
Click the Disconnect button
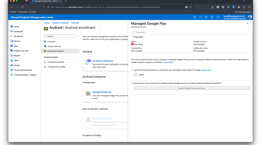tap(139, 32)
